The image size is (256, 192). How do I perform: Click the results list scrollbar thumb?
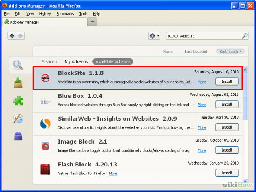click(x=245, y=96)
